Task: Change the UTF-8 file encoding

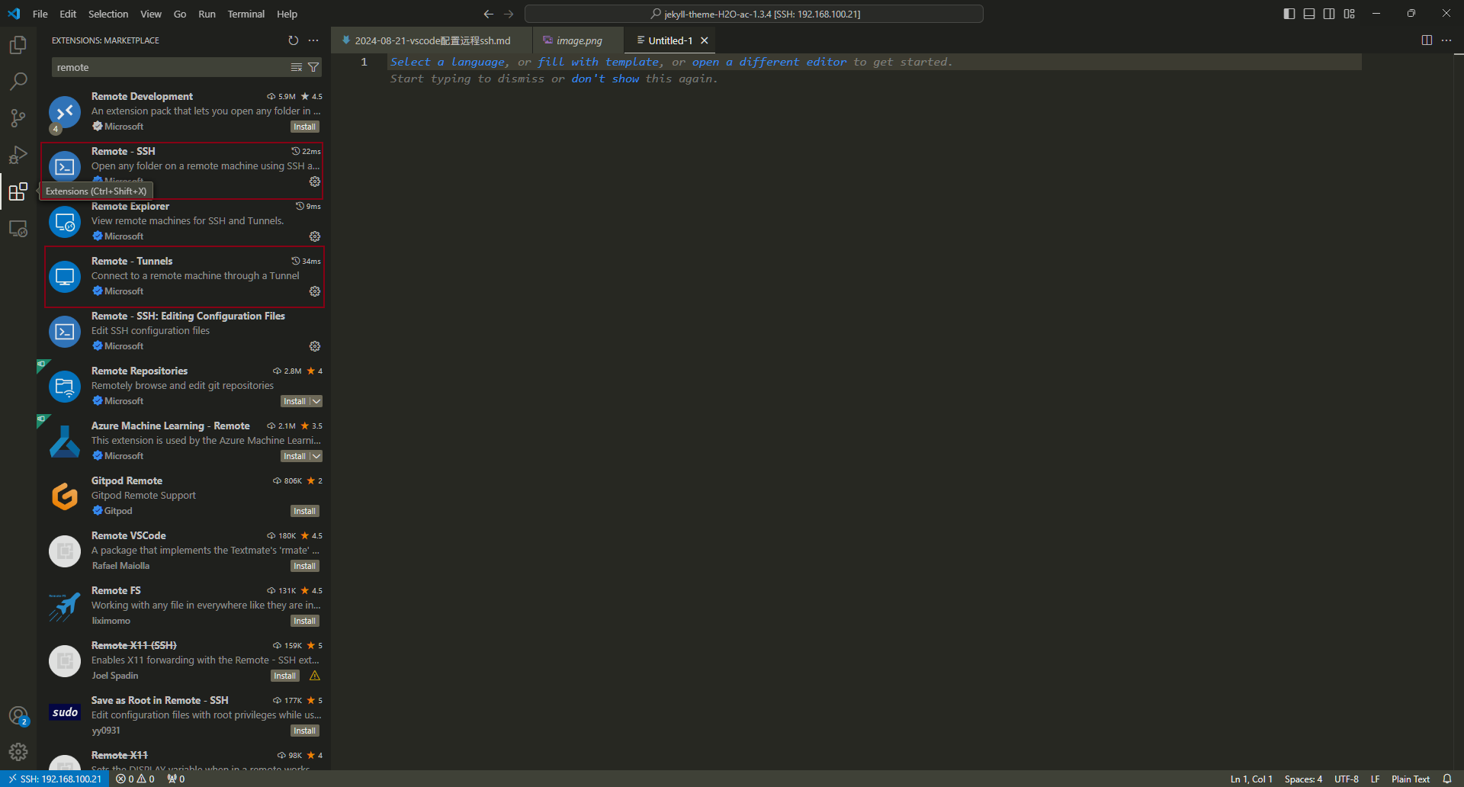Action: 1347,779
